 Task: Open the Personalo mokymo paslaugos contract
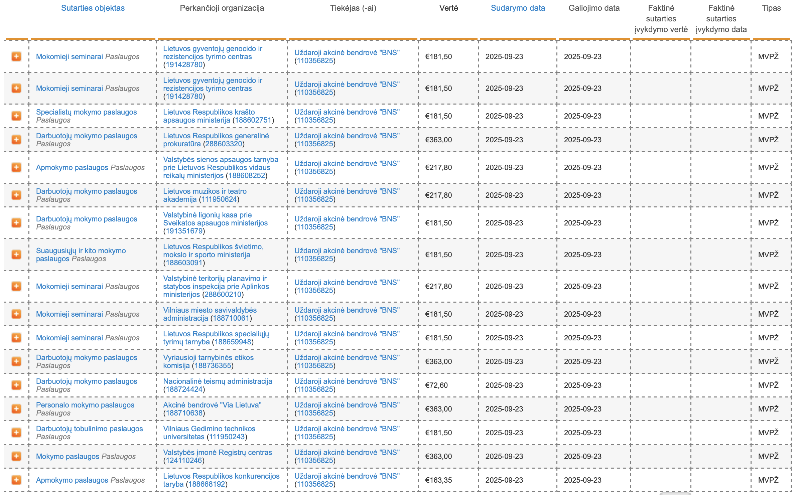pyautogui.click(x=85, y=405)
